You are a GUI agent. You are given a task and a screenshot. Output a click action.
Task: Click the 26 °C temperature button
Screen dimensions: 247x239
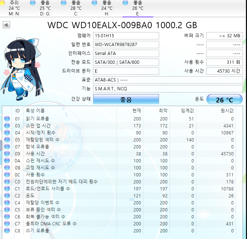click(225, 99)
